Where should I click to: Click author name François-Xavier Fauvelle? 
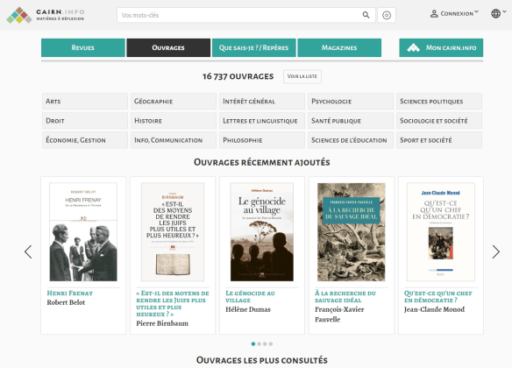pyautogui.click(x=339, y=315)
